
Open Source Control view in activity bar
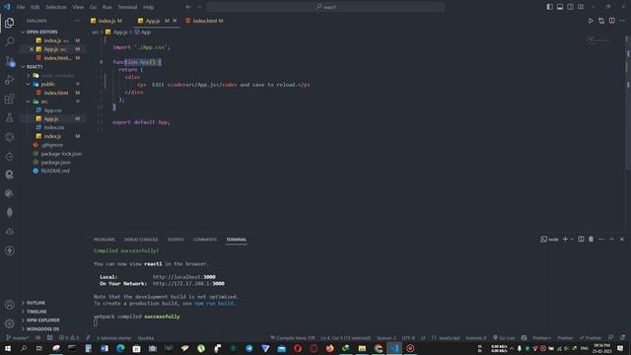[x=9, y=61]
